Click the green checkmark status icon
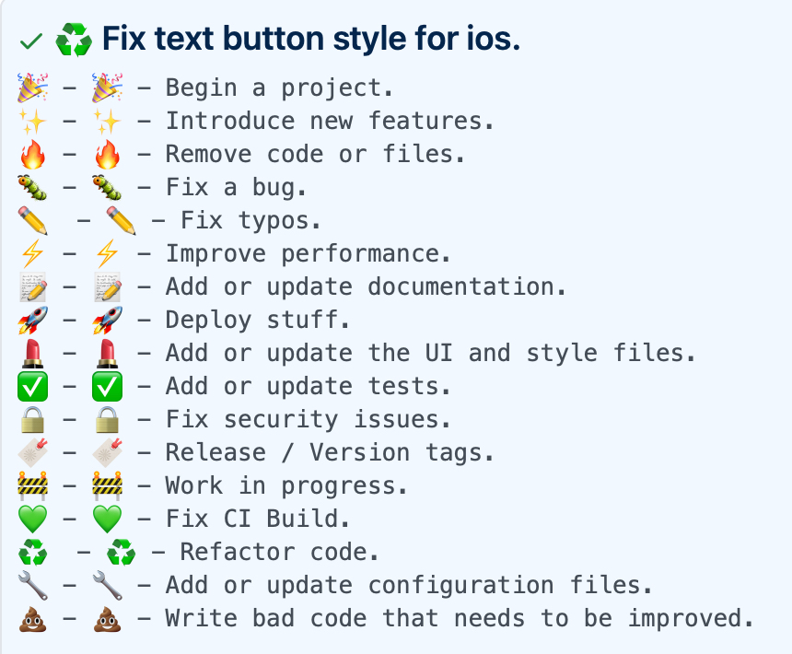 [30, 41]
